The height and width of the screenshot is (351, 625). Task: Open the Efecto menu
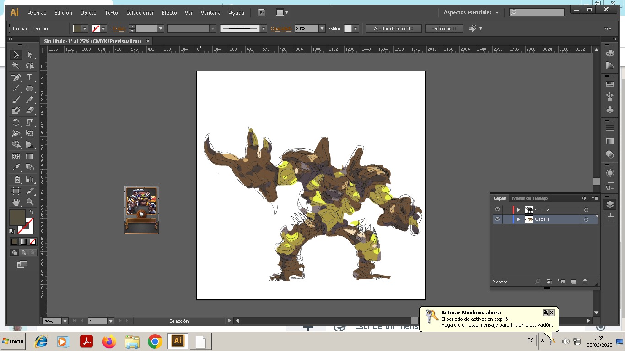coord(169,13)
